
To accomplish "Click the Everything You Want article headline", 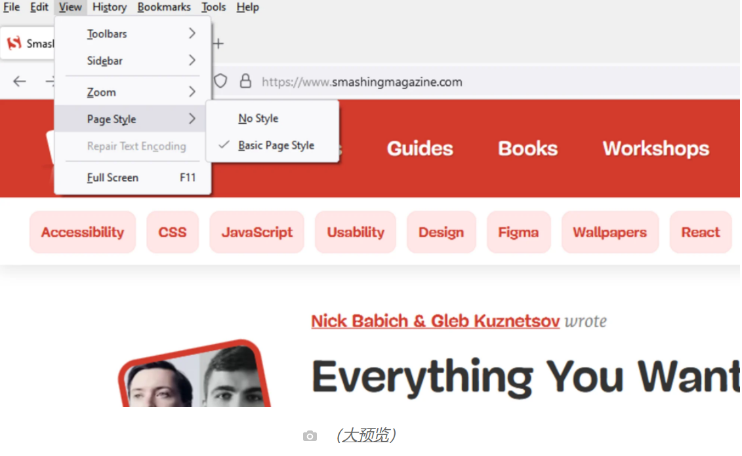I will (525, 377).
